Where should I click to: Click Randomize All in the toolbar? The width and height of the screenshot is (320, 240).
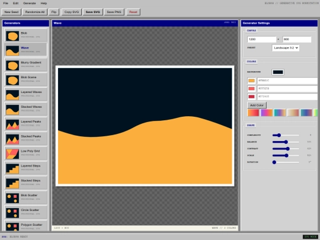point(35,12)
